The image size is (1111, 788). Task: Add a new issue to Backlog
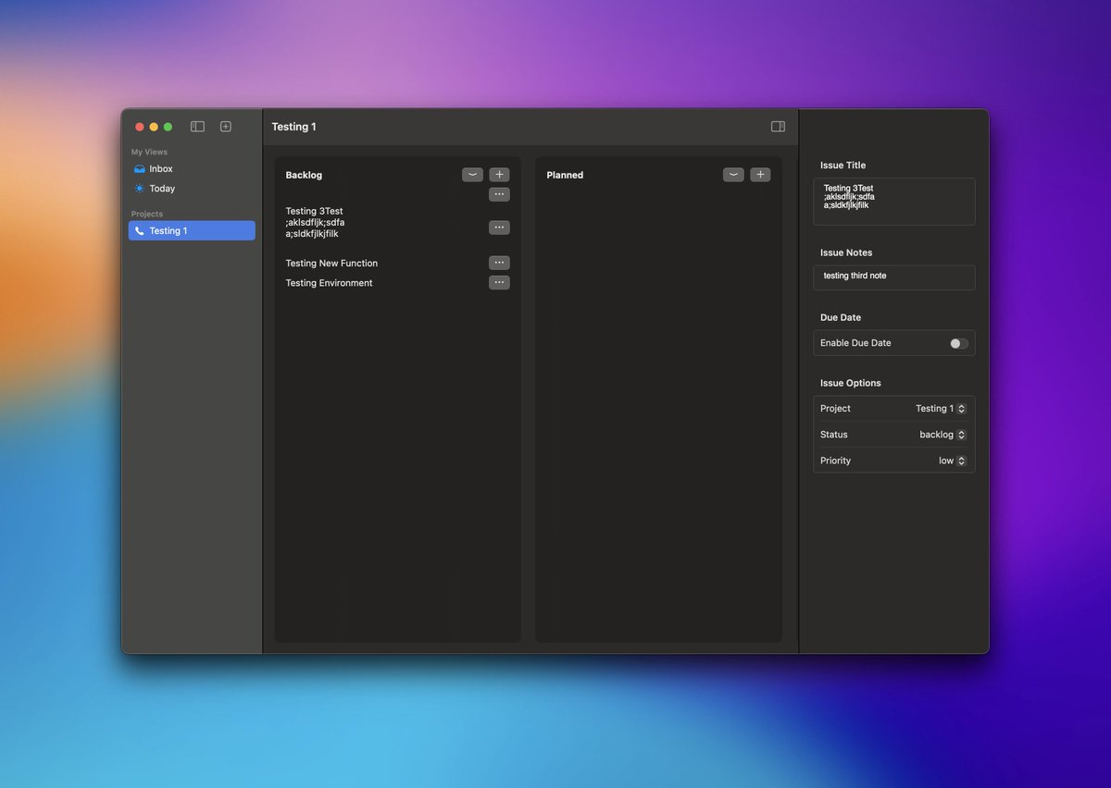point(499,175)
